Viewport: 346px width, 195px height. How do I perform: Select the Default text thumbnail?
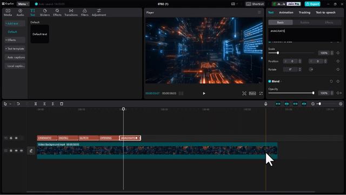click(39, 34)
